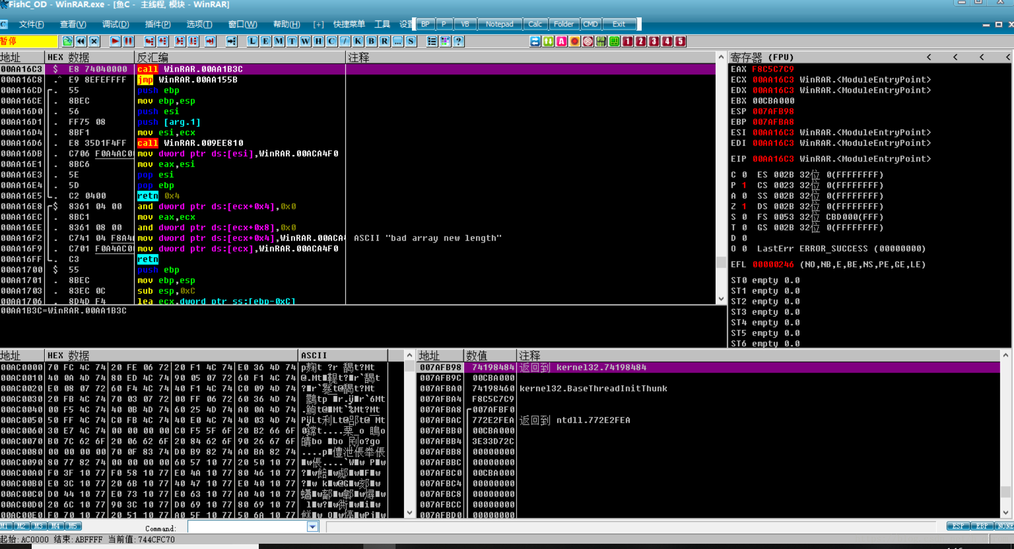Click the appearance color grid icon
1014x549 pixels.
(x=445, y=41)
